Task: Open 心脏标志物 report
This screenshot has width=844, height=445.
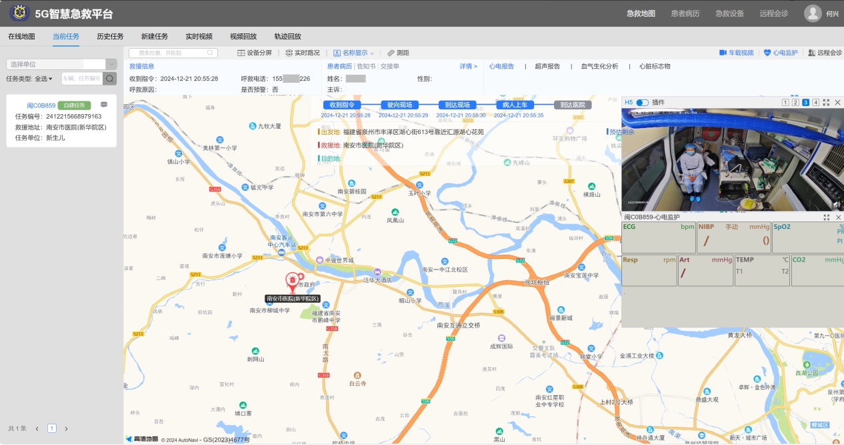Action: pyautogui.click(x=655, y=66)
